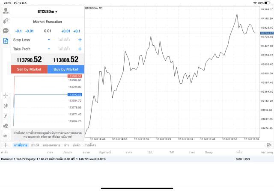274x191 pixels.
Task: Decrease volume by -0.1
Action: pos(18,31)
